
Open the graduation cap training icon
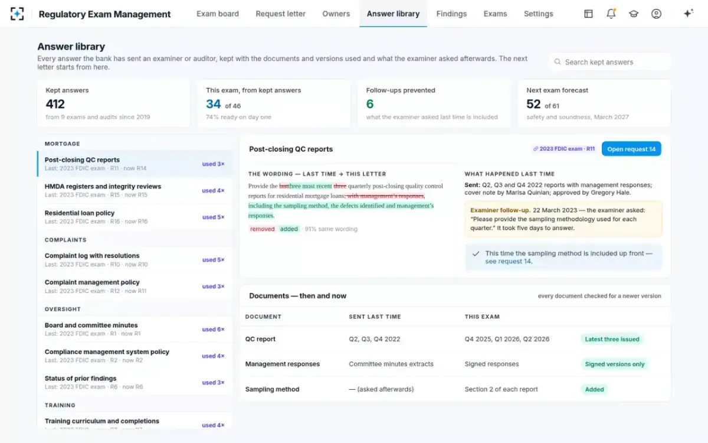(x=634, y=14)
